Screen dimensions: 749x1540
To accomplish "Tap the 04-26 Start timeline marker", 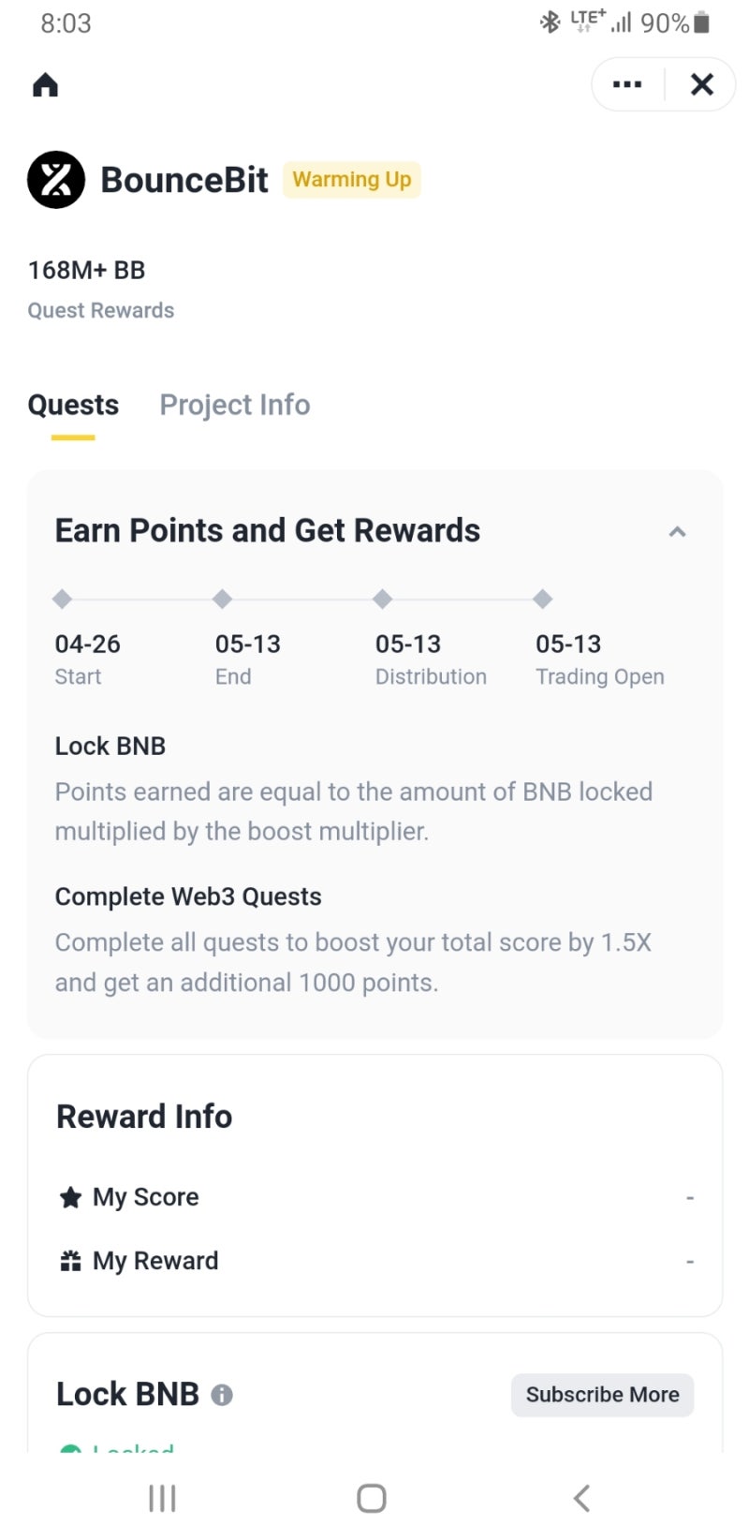I will (x=62, y=599).
